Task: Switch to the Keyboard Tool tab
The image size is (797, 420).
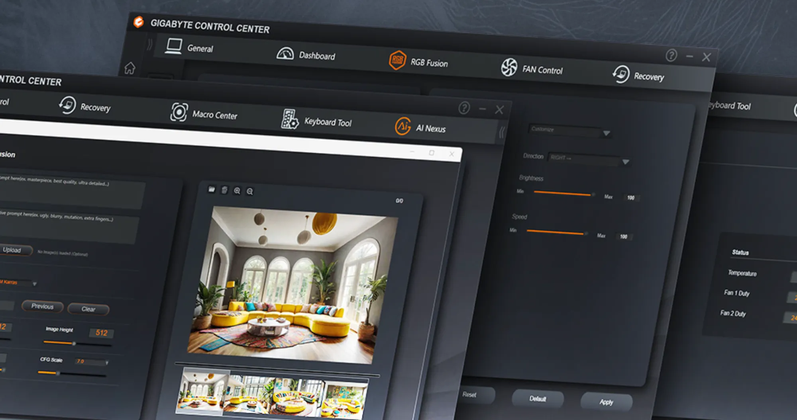Action: (x=317, y=120)
